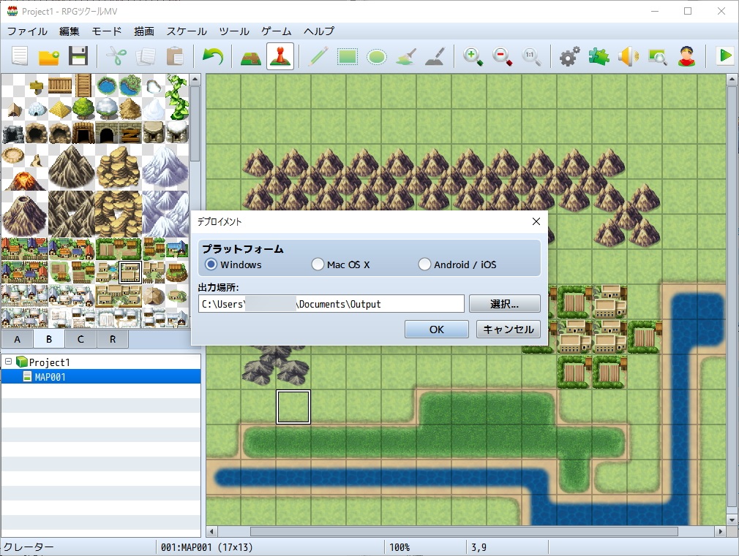Viewport: 739px width, 556px height.
Task: Open Event Searcher icon
Action: click(x=657, y=56)
